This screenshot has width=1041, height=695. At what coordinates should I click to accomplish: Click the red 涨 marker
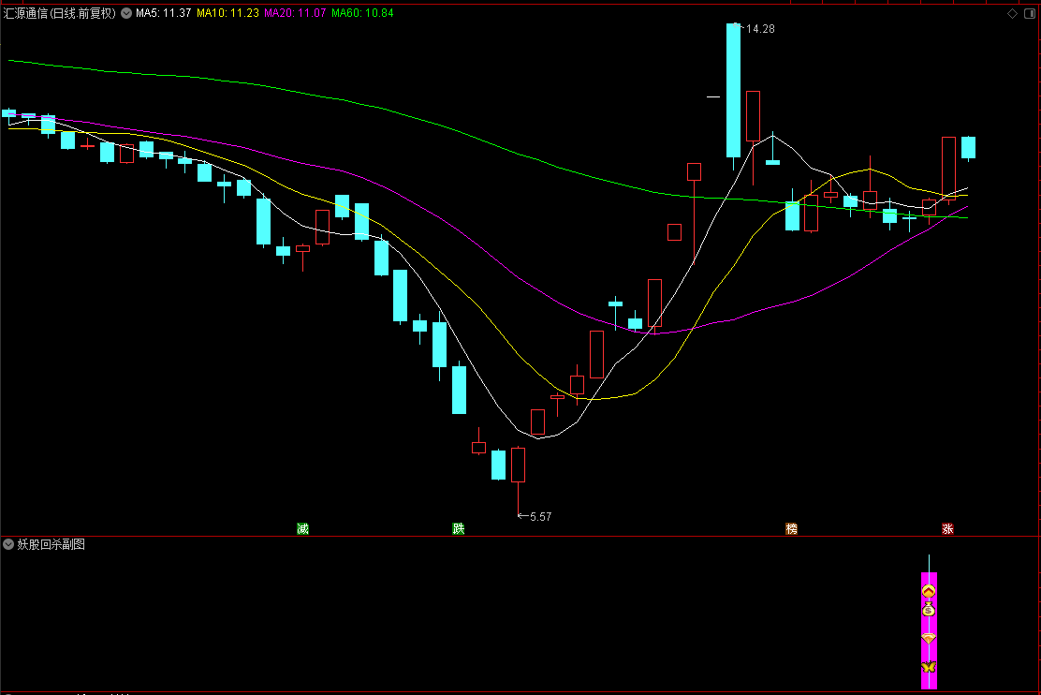click(x=947, y=529)
